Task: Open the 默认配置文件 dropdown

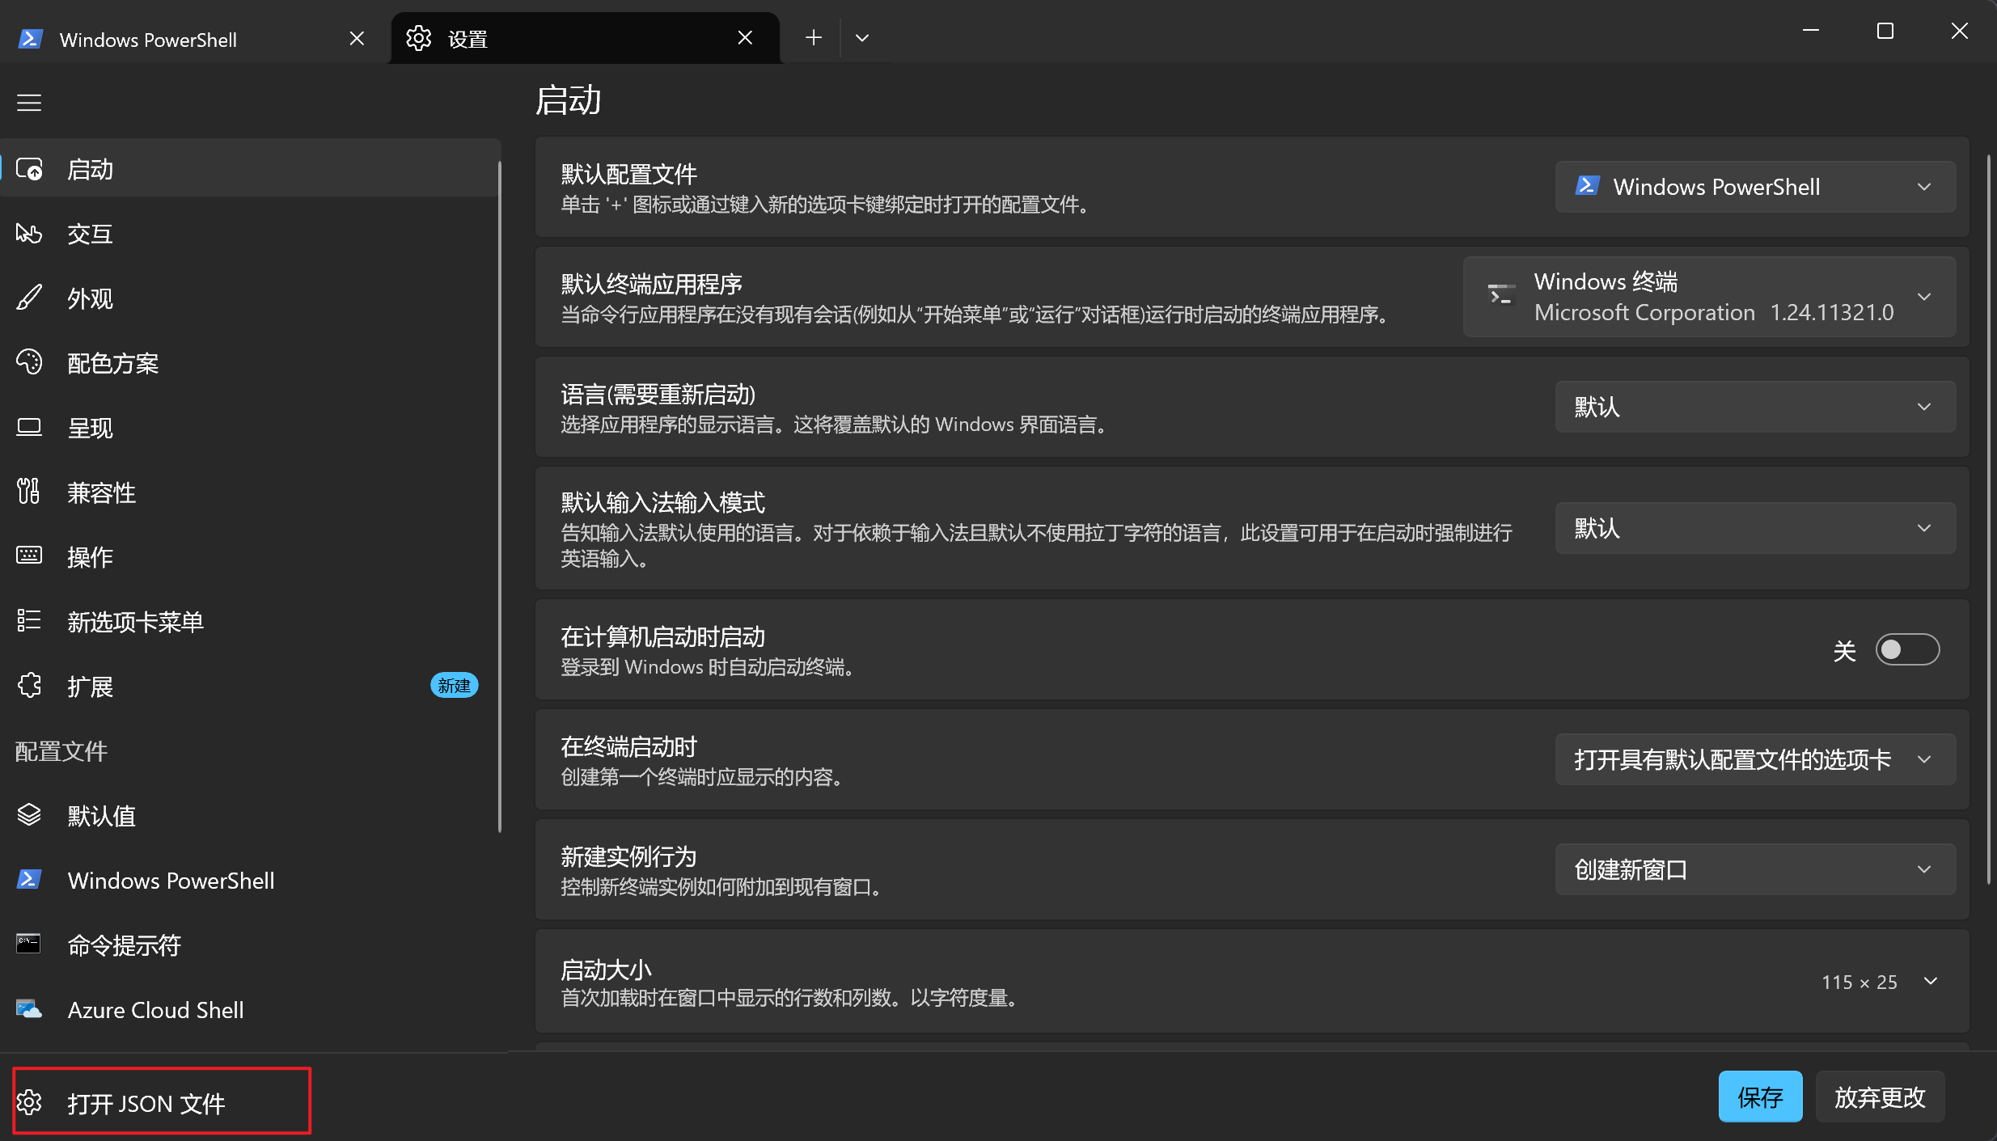Action: [1755, 187]
